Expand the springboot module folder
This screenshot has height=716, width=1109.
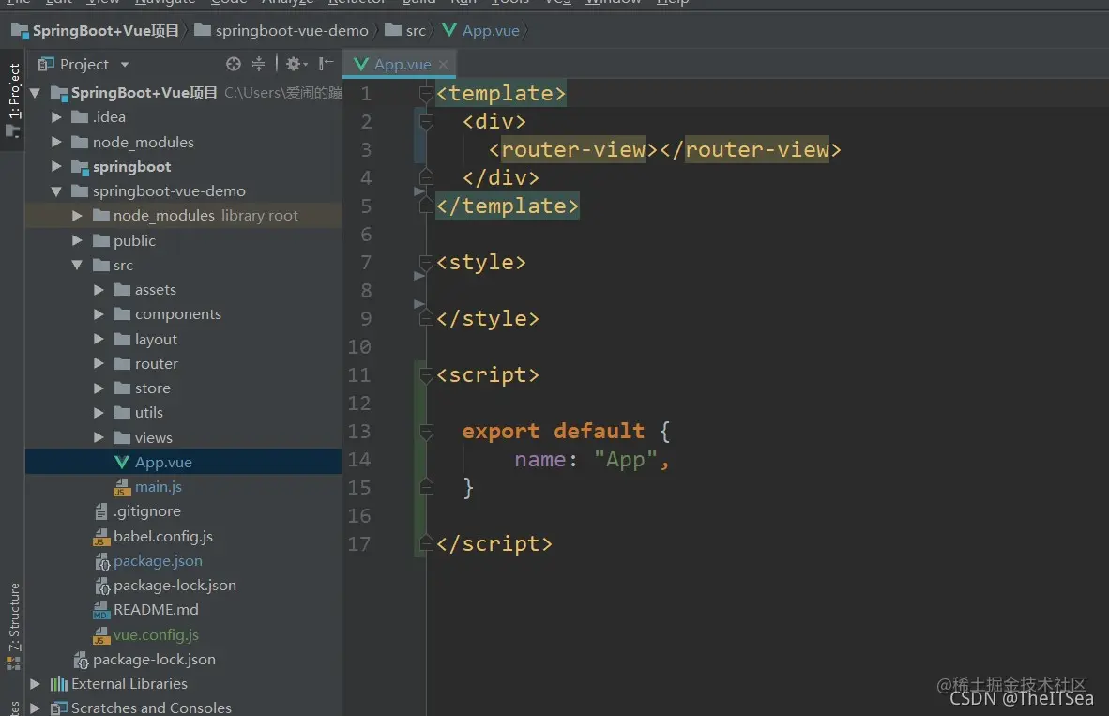(56, 166)
